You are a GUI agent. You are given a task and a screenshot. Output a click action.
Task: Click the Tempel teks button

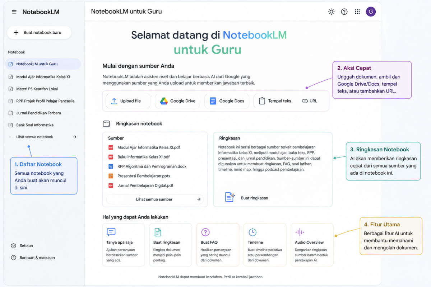[275, 101]
